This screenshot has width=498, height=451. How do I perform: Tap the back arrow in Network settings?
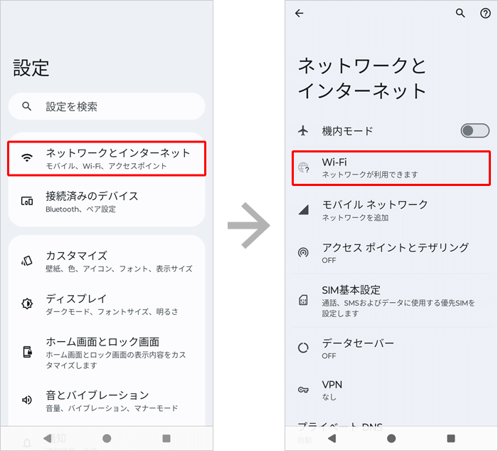(x=299, y=14)
